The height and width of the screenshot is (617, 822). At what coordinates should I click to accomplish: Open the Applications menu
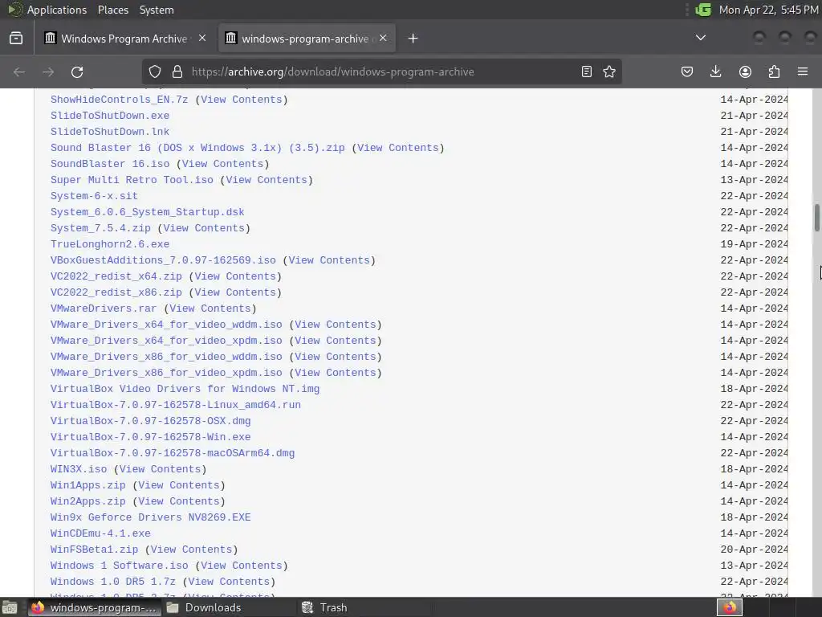click(x=57, y=10)
